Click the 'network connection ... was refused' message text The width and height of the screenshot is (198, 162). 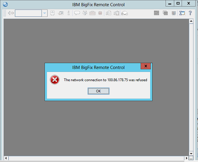pos(105,80)
